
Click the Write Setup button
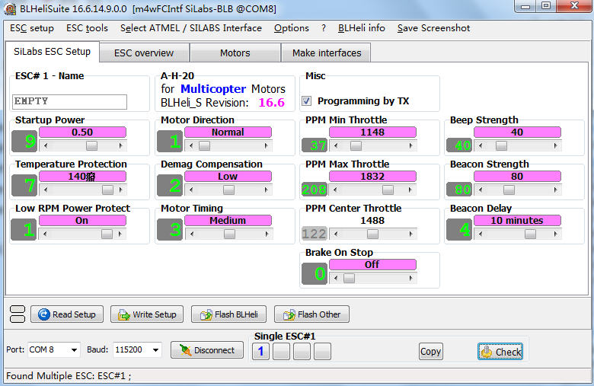[x=147, y=314]
